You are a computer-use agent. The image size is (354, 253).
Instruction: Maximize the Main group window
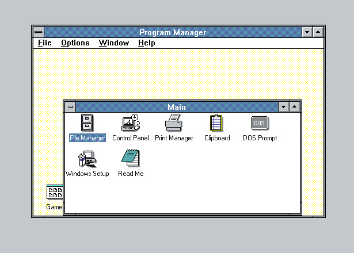294,107
